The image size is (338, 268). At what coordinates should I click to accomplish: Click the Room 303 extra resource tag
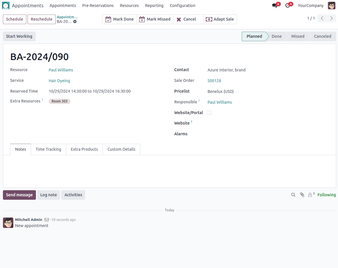pos(60,101)
